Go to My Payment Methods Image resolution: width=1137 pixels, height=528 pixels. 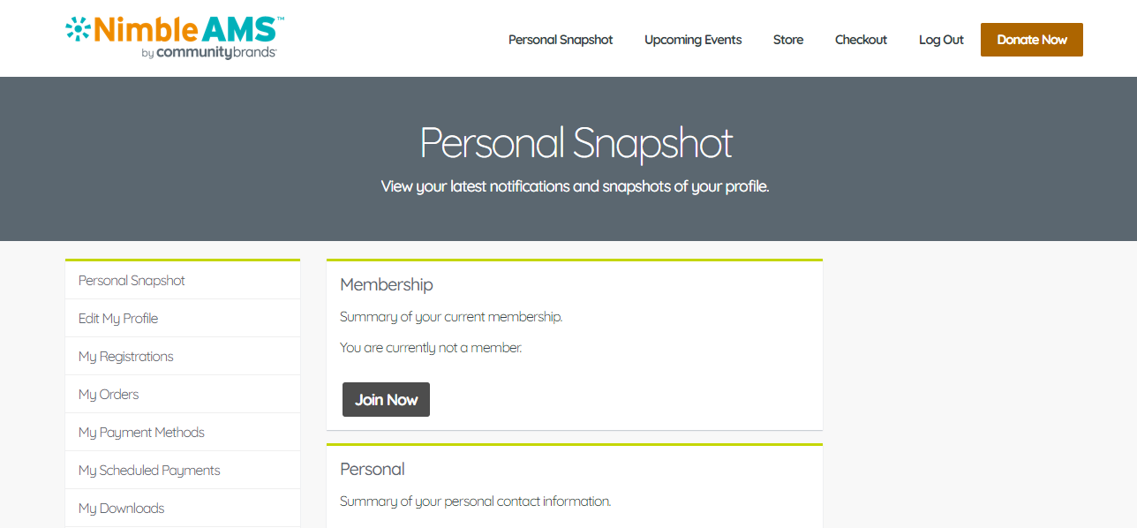coord(141,433)
